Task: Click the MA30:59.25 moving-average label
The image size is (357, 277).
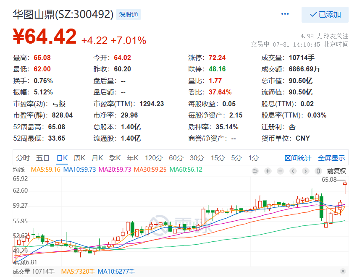Action: pyautogui.click(x=150, y=170)
